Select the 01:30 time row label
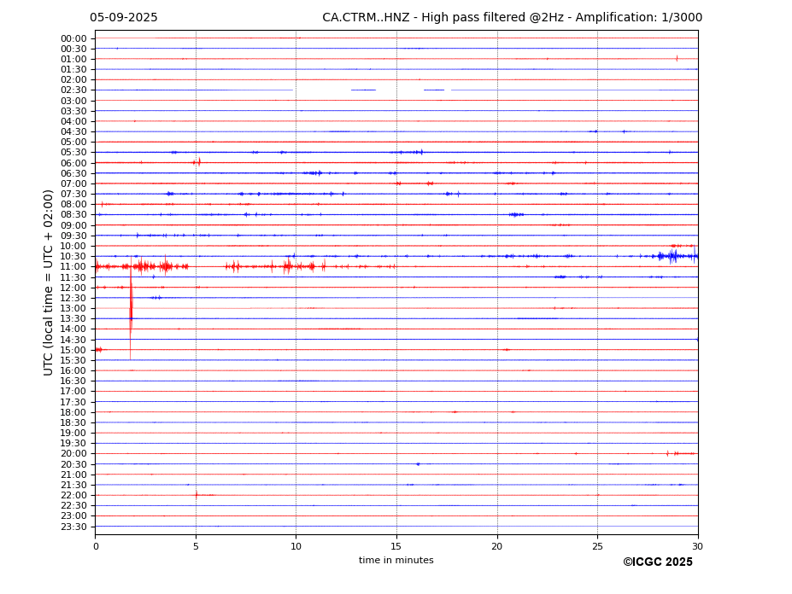This screenshot has width=792, height=594. pyautogui.click(x=73, y=70)
